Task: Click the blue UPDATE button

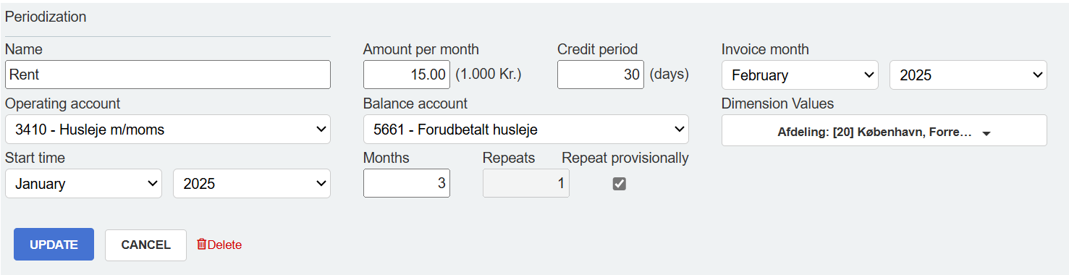Action: pos(54,245)
